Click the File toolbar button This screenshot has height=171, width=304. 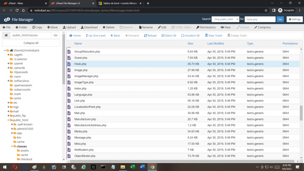pos(6,27)
